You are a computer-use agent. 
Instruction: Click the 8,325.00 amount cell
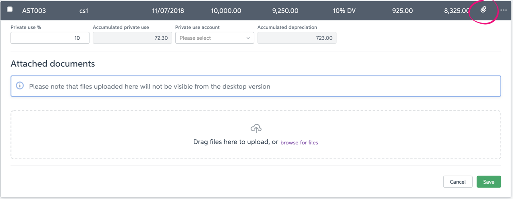point(457,11)
